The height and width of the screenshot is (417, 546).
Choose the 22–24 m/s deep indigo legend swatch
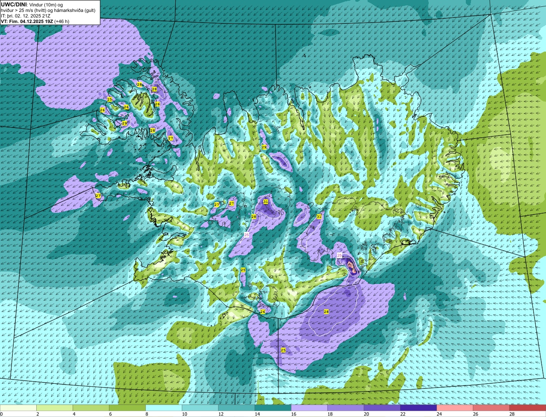point(418,408)
